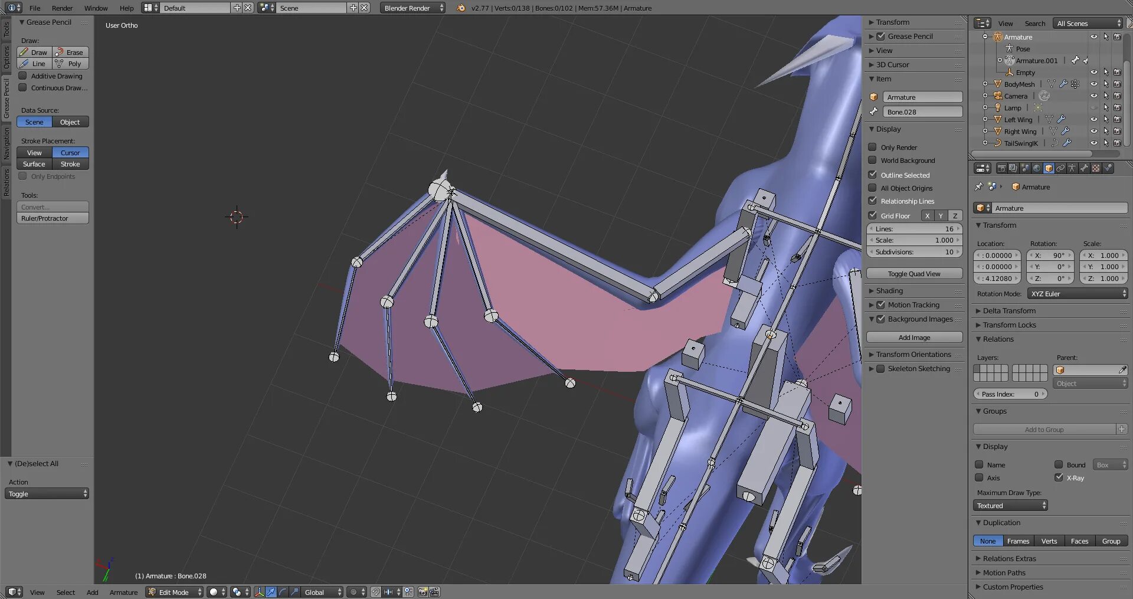
Task: Open the Object properties tab
Action: coord(1049,168)
